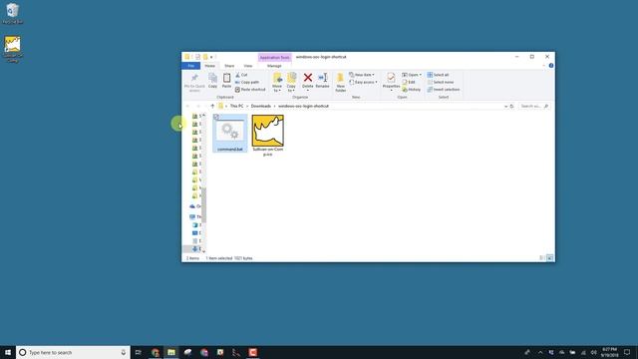Click Edit in the Open group

409,82
